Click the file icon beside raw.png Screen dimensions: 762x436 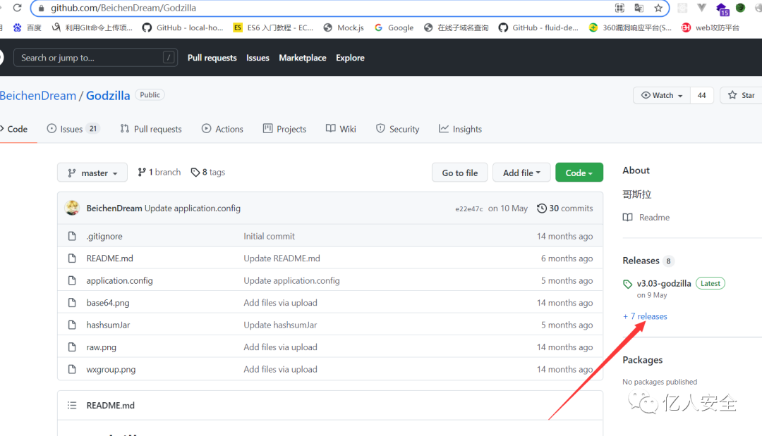[x=72, y=347]
